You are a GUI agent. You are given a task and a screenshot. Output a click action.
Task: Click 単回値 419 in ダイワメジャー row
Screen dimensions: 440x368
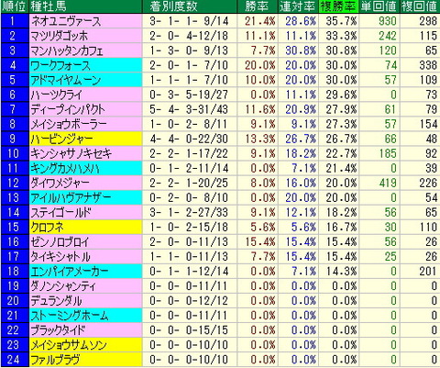(x=388, y=183)
